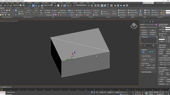Open the Modifiers menu

pos(29,3)
